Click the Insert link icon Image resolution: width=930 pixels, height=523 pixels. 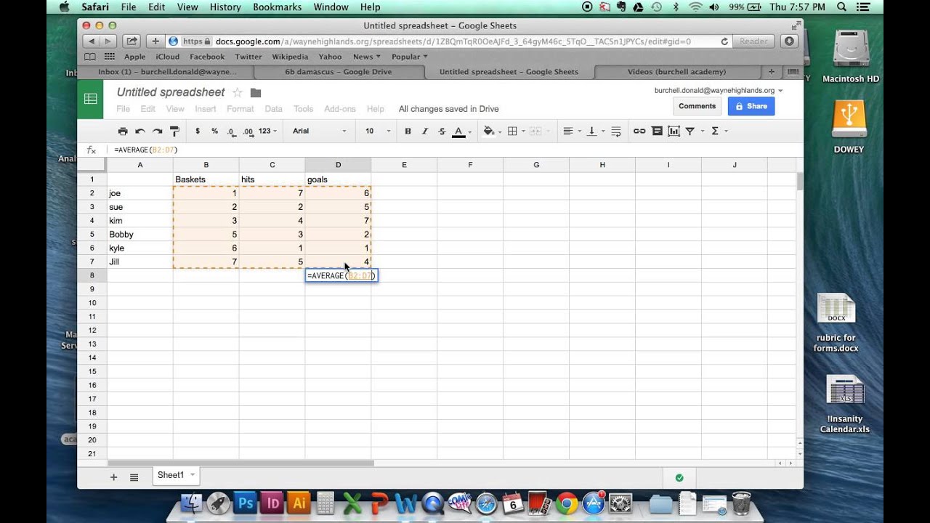tap(639, 131)
